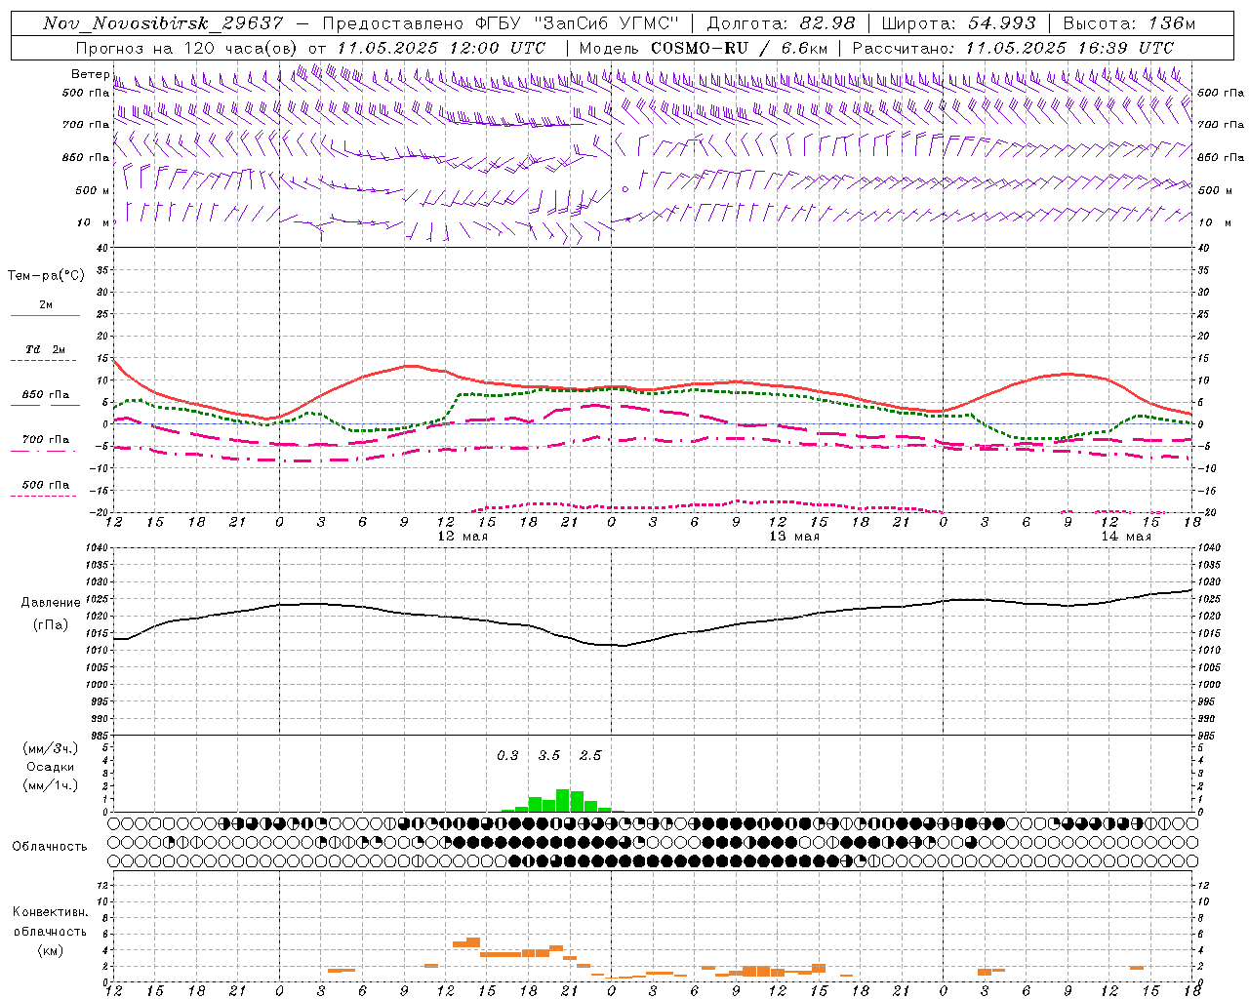Click the 500 м wind level label on left
The image size is (1249, 999).
93,190
